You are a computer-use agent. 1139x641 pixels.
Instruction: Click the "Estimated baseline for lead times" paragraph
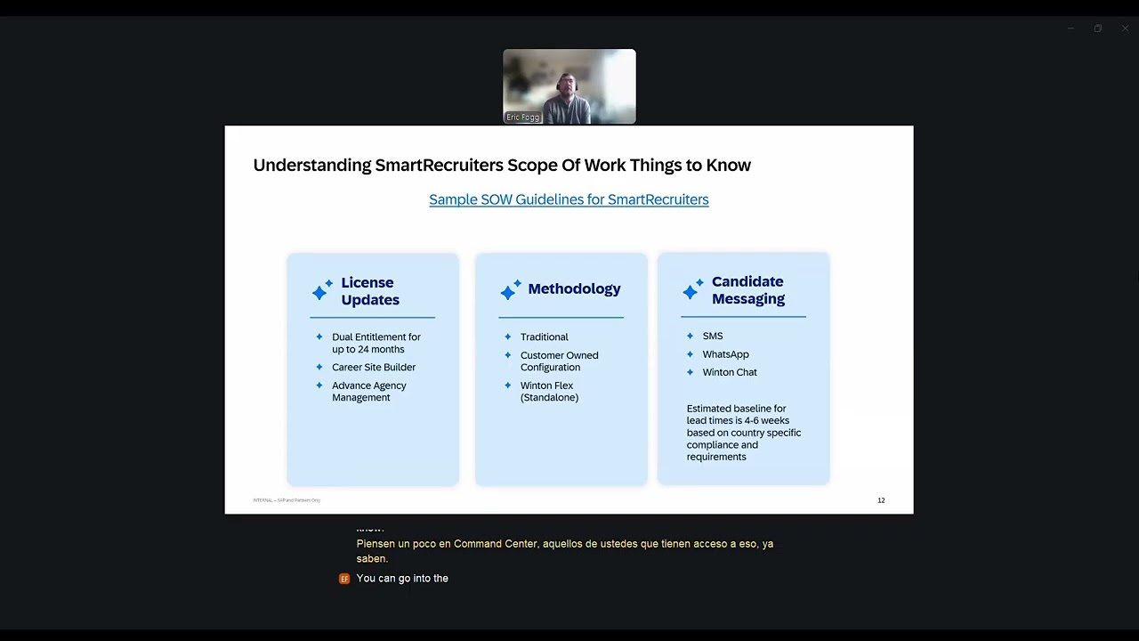tap(744, 433)
